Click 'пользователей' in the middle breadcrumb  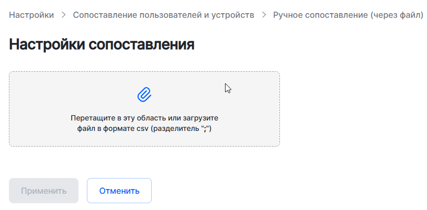(x=164, y=15)
